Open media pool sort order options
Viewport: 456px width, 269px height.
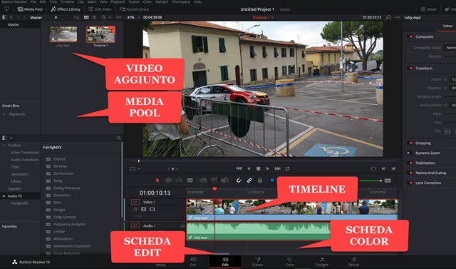(x=76, y=17)
